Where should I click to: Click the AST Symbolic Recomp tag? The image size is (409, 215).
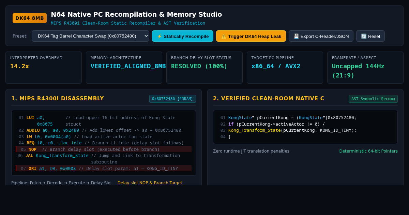point(373,99)
